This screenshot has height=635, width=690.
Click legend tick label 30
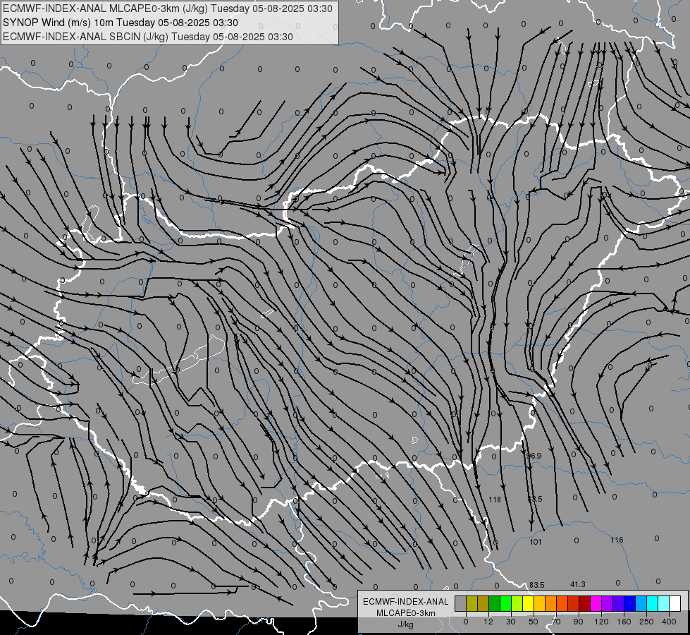(x=511, y=622)
